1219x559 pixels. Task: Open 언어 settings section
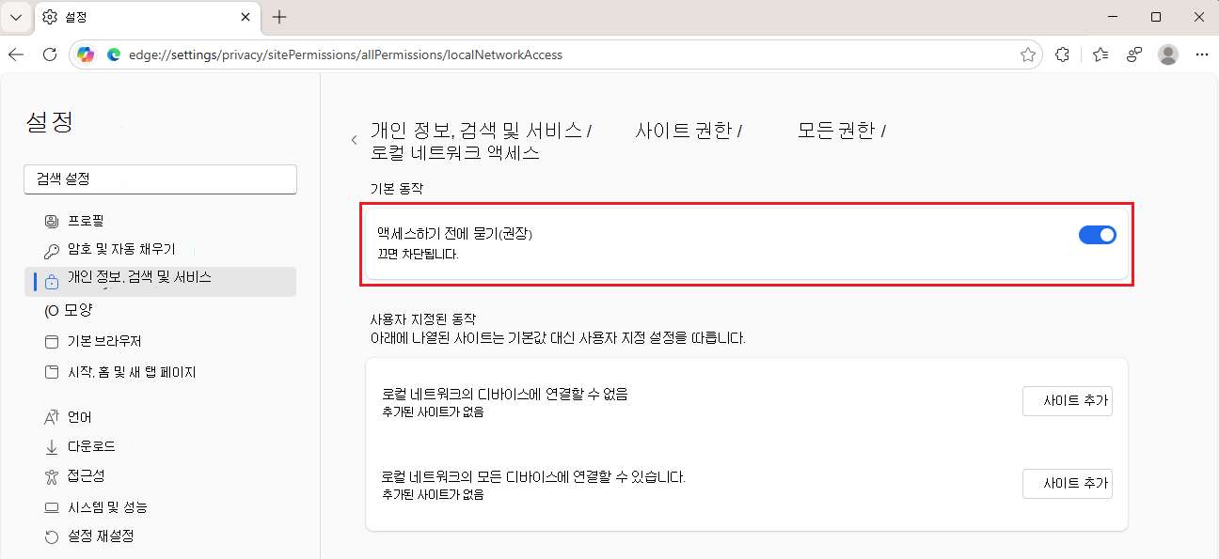click(160, 417)
